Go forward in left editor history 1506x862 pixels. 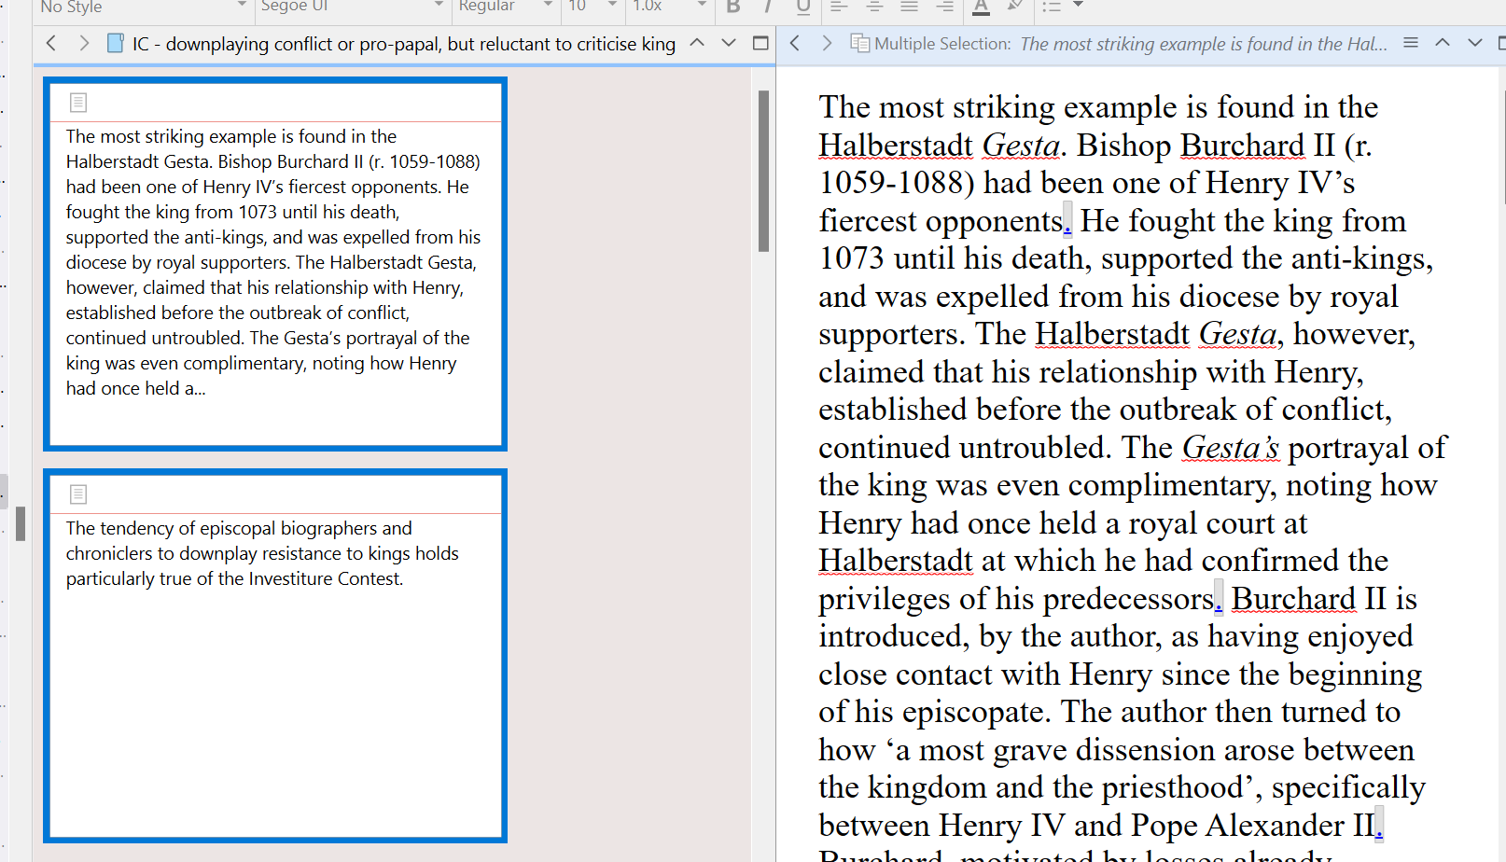tap(84, 43)
